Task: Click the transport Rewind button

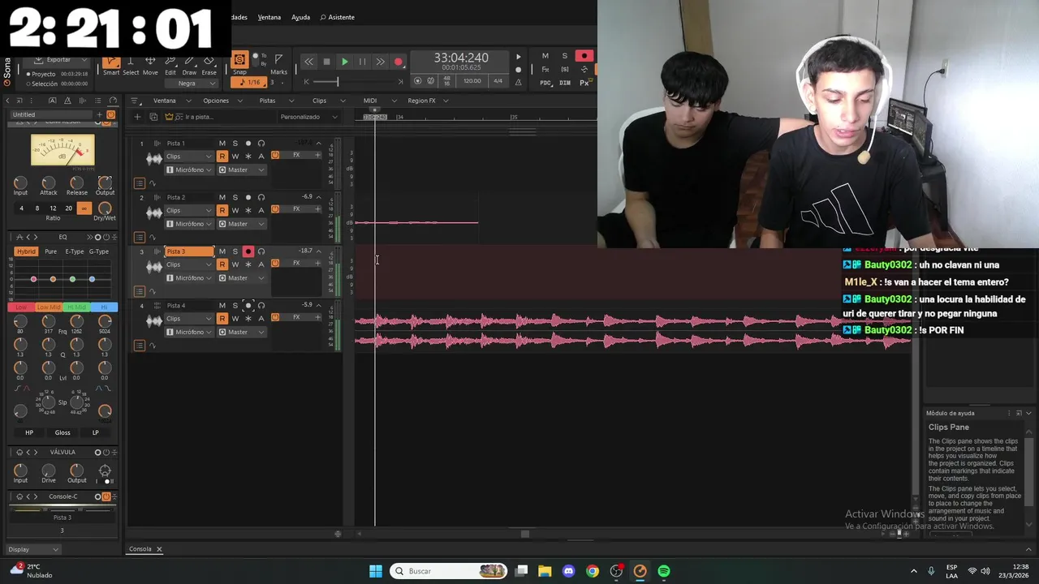Action: (x=308, y=62)
